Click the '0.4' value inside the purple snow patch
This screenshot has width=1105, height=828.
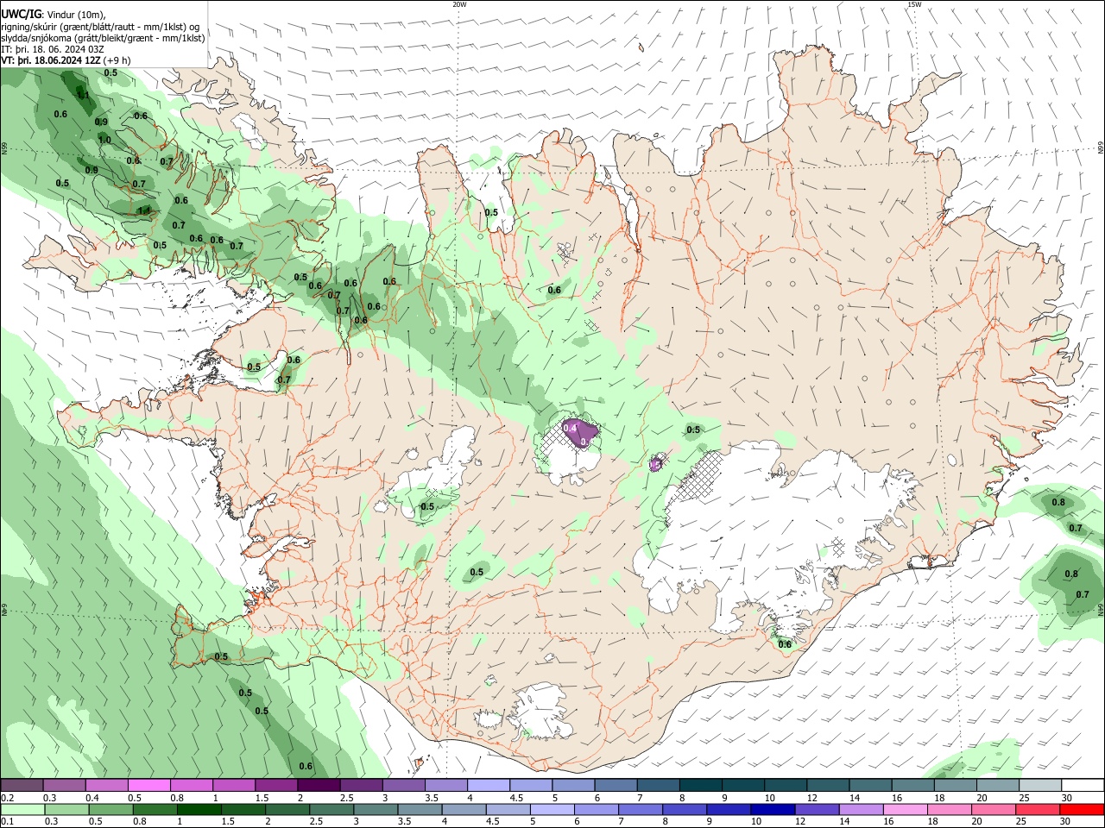pos(570,428)
